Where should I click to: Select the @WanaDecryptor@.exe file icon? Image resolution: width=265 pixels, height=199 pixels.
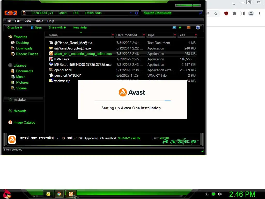pyautogui.click(x=51, y=48)
